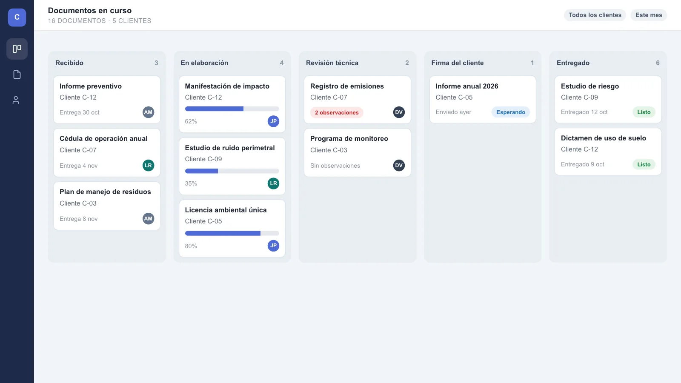Click the Esperando status badge

pyautogui.click(x=511, y=112)
